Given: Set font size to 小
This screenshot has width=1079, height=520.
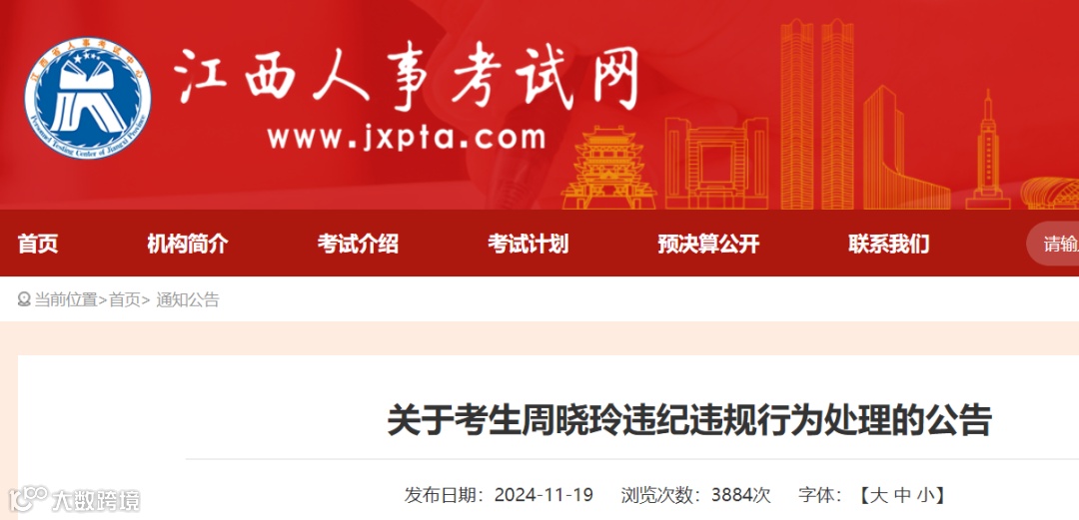Looking at the screenshot, I should coord(926,495).
